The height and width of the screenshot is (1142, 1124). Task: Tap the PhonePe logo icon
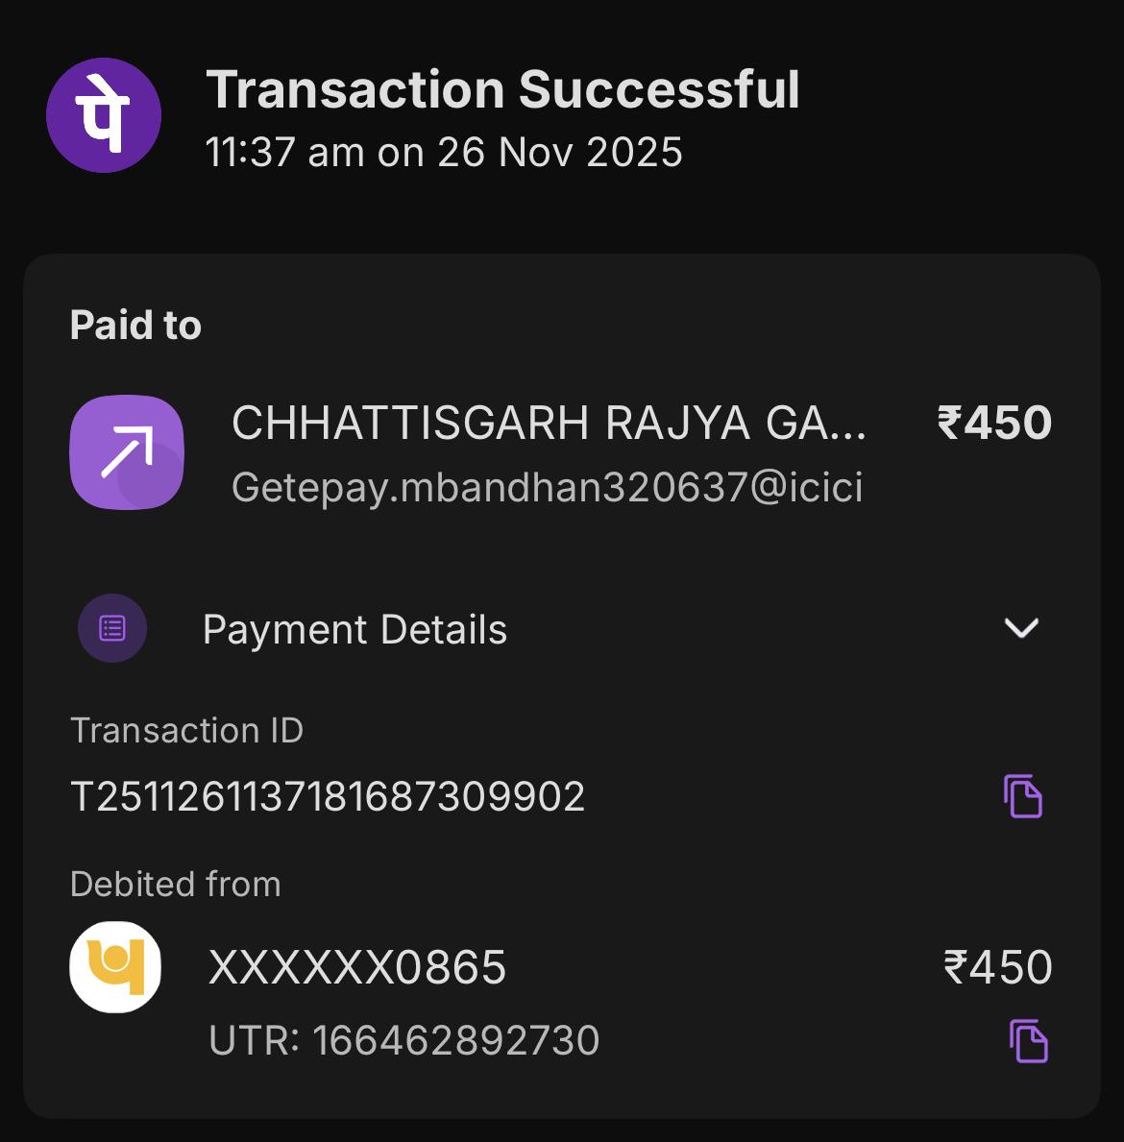104,115
